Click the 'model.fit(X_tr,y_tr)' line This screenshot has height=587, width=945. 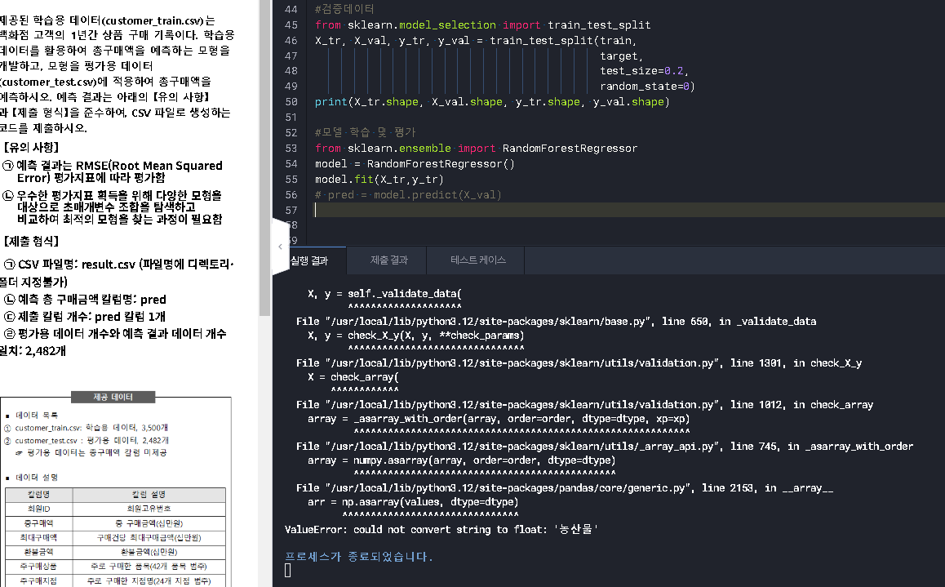(379, 179)
